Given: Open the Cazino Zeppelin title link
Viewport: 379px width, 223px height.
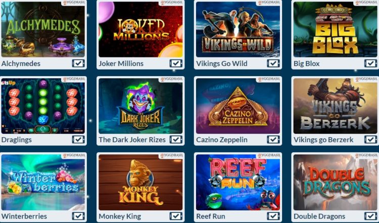Looking at the screenshot, I should (222, 140).
